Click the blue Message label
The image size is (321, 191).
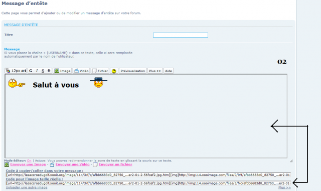(12, 49)
